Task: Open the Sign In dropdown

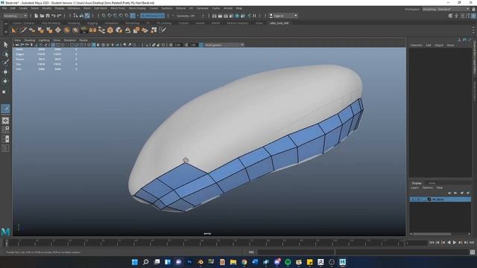Action: [x=283, y=16]
